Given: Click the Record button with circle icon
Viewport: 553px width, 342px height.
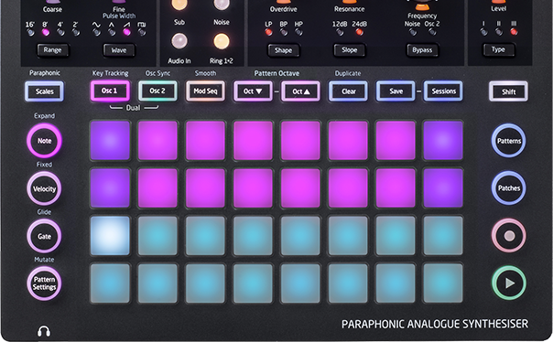Looking at the screenshot, I should [509, 236].
